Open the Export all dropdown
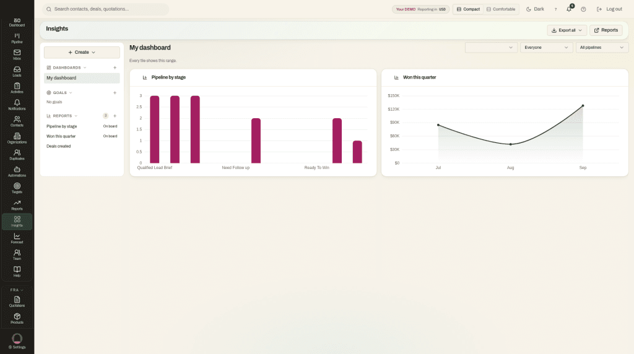 pos(567,30)
